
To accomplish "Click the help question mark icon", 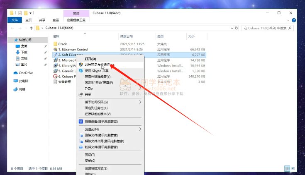I will pyautogui.click(x=294, y=20).
